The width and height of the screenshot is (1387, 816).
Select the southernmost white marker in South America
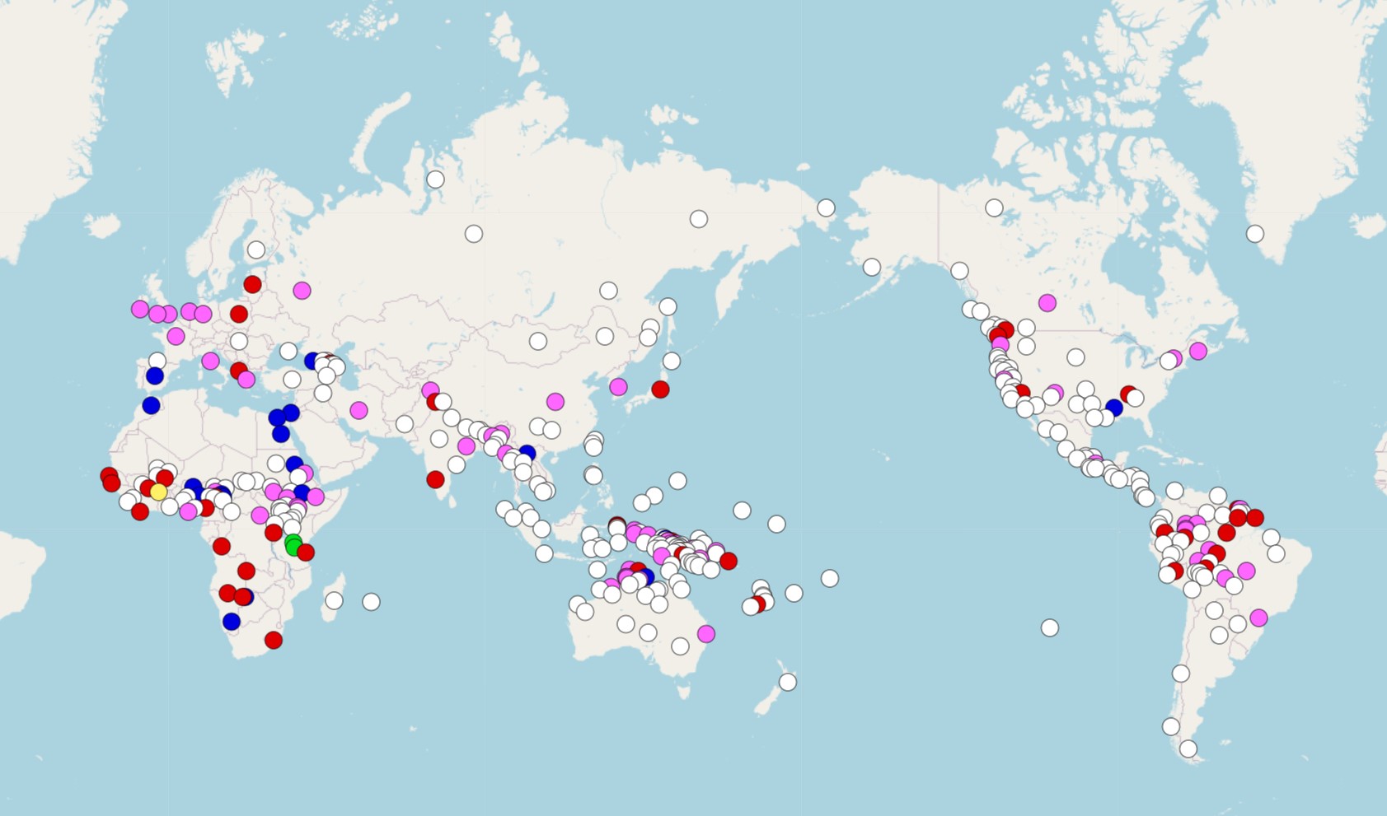(1188, 748)
